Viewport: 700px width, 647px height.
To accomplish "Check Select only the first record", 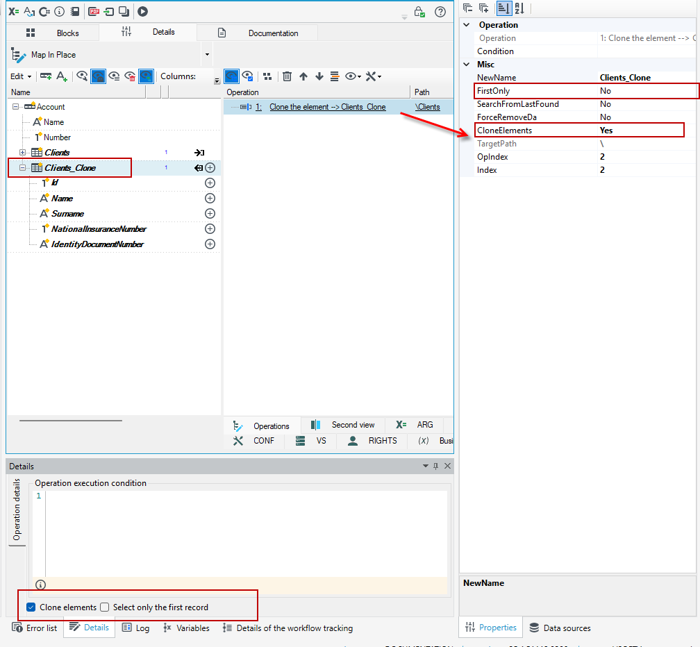I will point(104,607).
